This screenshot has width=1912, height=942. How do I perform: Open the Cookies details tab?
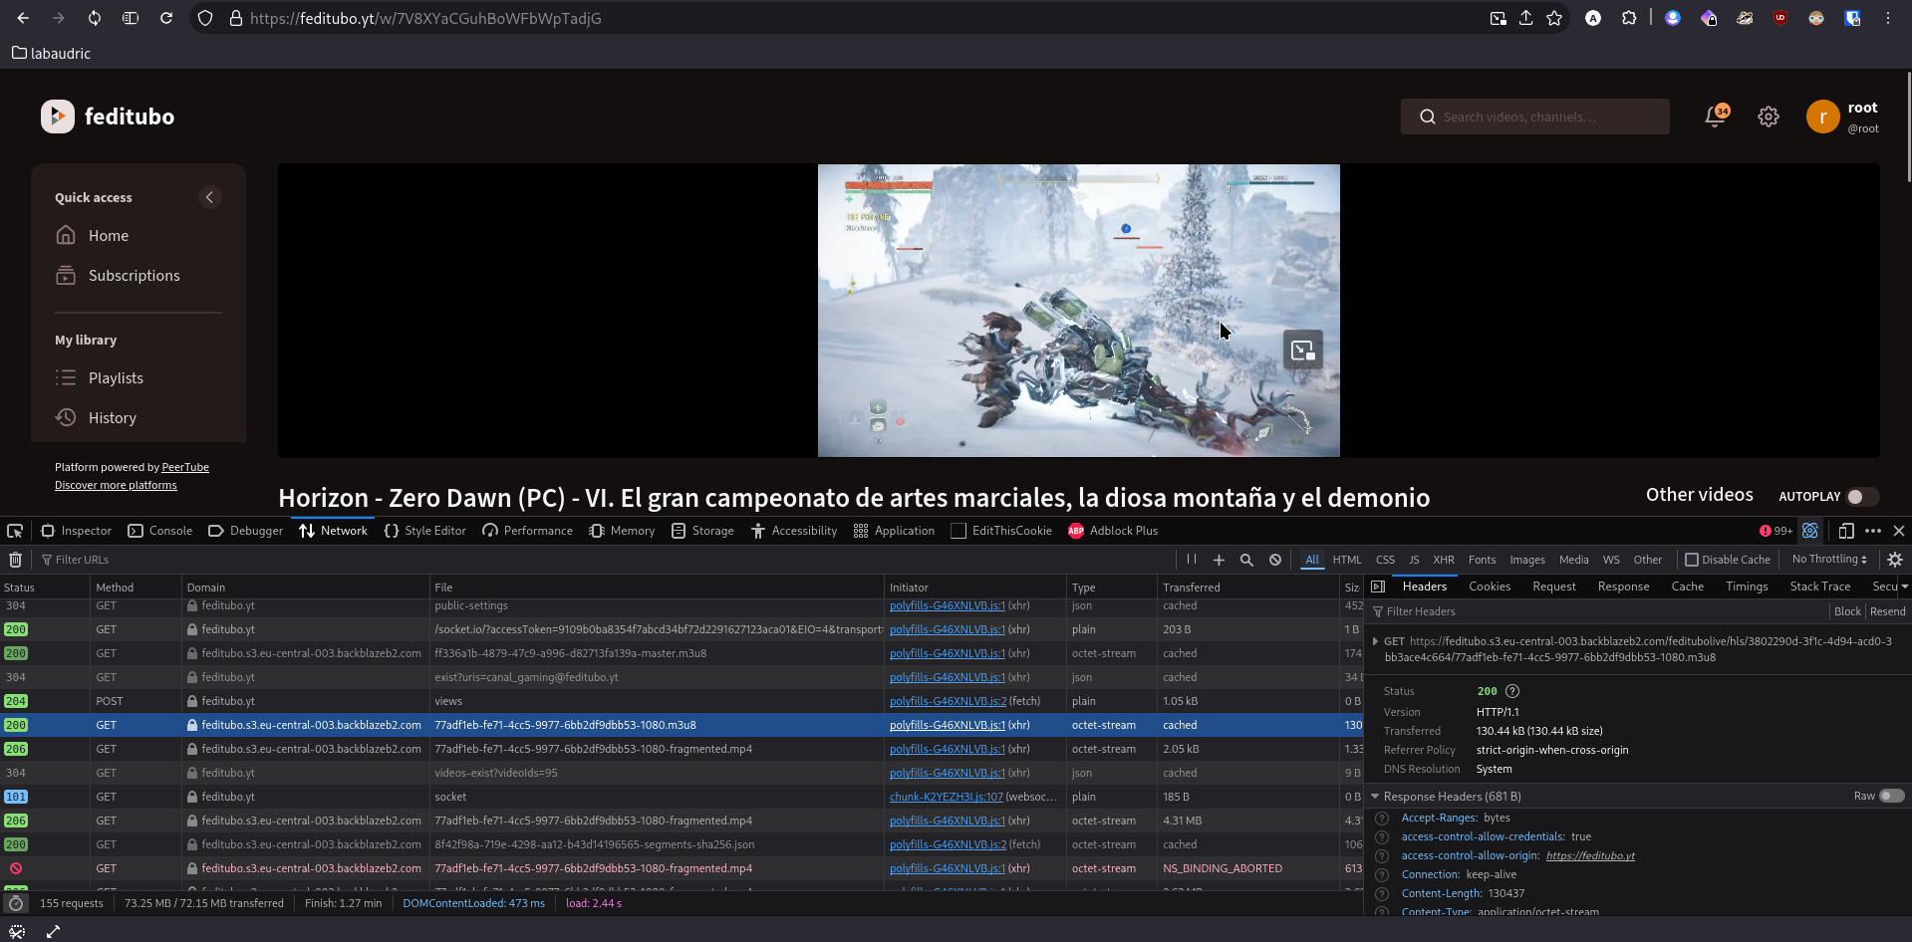tap(1490, 587)
